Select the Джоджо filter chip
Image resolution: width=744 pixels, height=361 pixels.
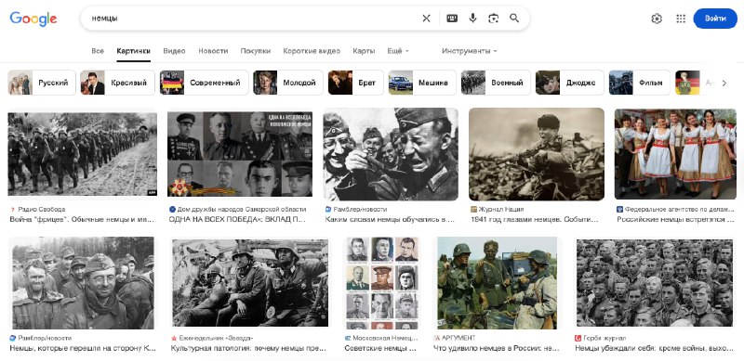tap(570, 83)
